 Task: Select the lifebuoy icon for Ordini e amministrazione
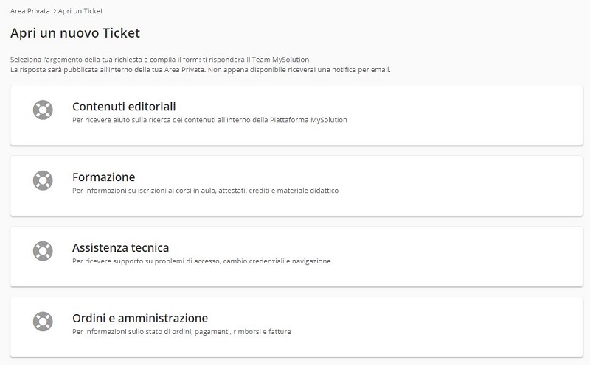[x=43, y=322]
